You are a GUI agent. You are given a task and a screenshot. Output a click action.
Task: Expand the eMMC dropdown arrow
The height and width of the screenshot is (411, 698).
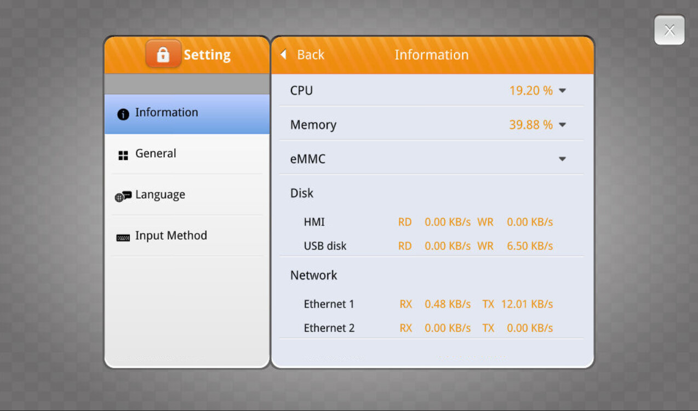coord(562,159)
